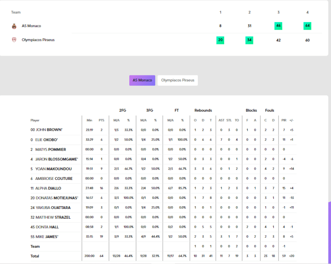Click the Min column header
This screenshot has width=331, height=264.
(89, 120)
